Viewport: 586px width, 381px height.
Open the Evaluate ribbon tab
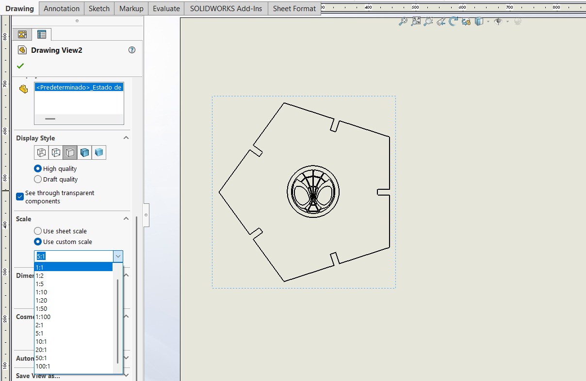click(x=166, y=8)
